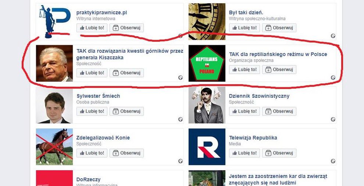Like TAK dla reptiliańskiego reżimu page
The height and width of the screenshot is (186, 364).
(245, 70)
